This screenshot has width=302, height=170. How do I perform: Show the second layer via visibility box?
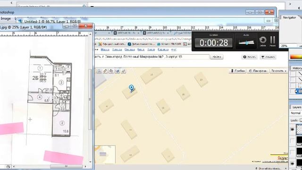(x=293, y=141)
